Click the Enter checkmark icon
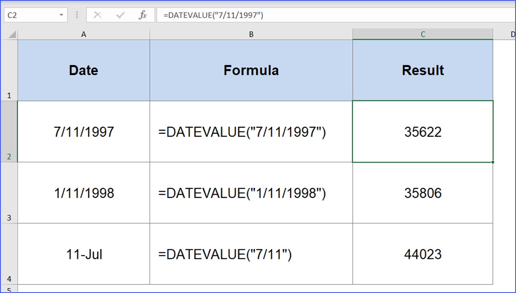516x293 pixels. pos(120,15)
